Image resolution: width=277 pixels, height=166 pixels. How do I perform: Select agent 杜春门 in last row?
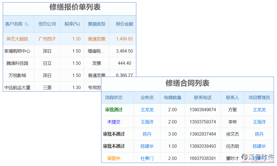[147, 158]
